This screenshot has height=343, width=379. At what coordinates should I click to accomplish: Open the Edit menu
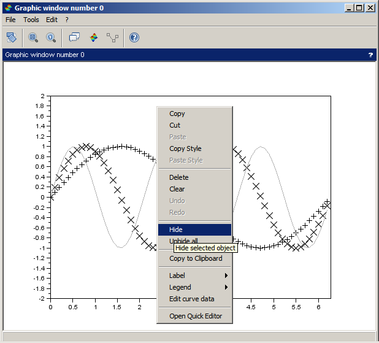pyautogui.click(x=52, y=20)
